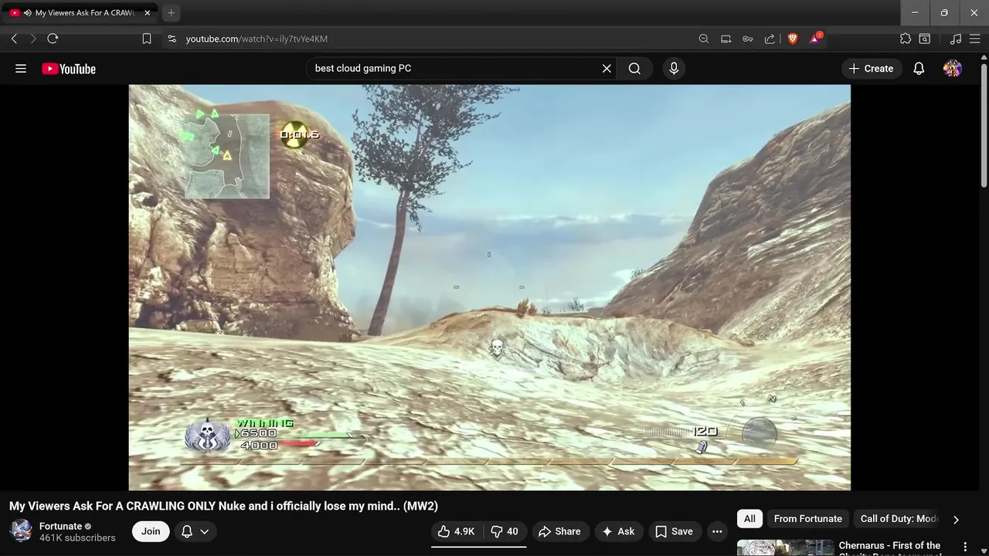Image resolution: width=989 pixels, height=556 pixels.
Task: Go forward in browser history
Action: pyautogui.click(x=33, y=39)
